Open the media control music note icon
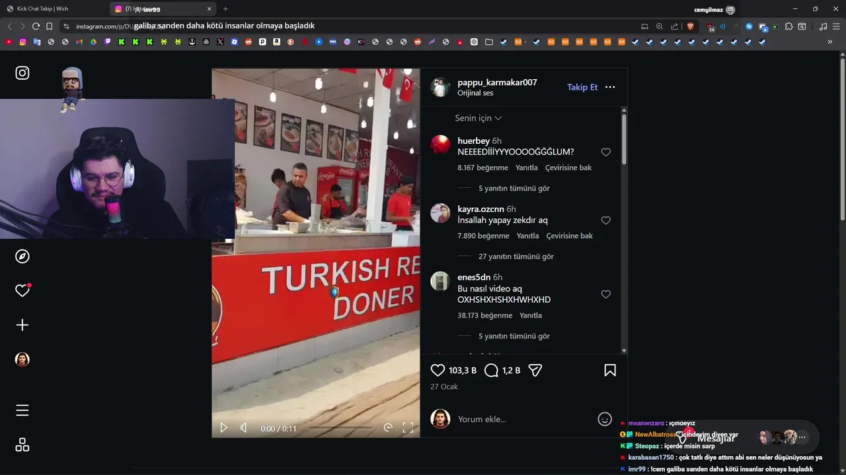 coord(823,26)
